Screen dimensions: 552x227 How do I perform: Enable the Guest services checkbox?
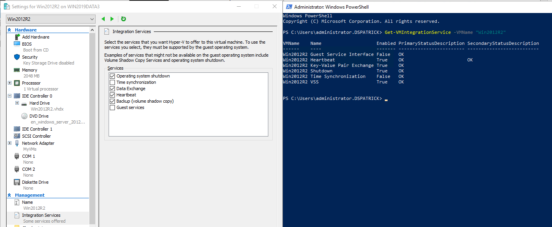coord(113,107)
